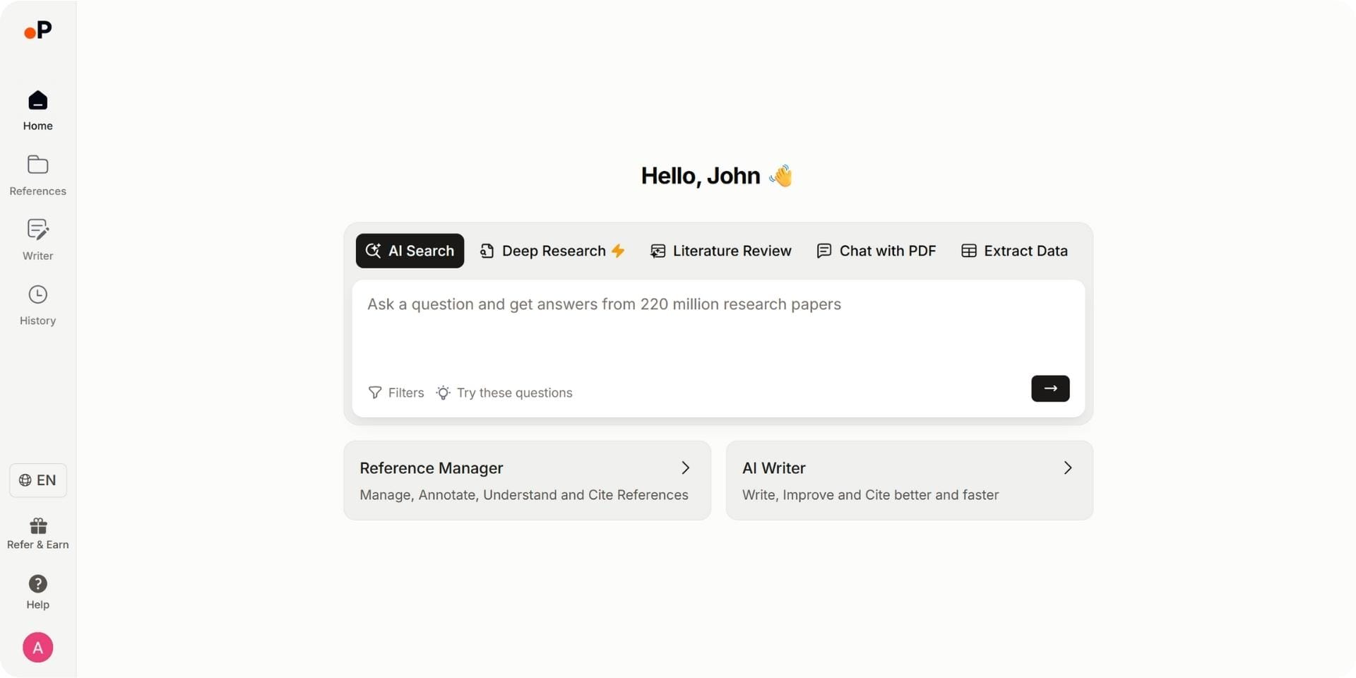
Task: Open the profile avatar menu
Action: [x=37, y=647]
